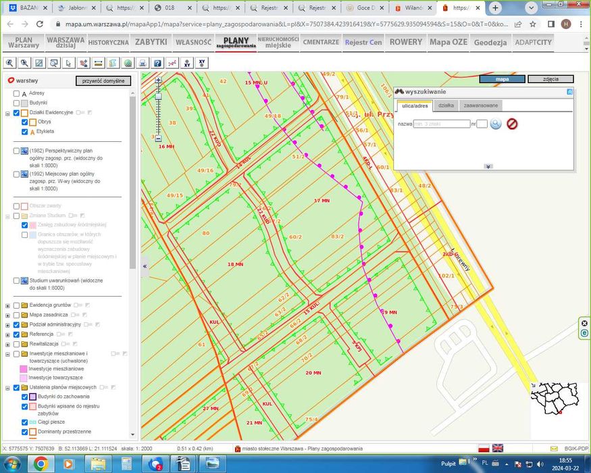Uncheck Działki Ewidencyjne layer checkbox

pos(16,113)
